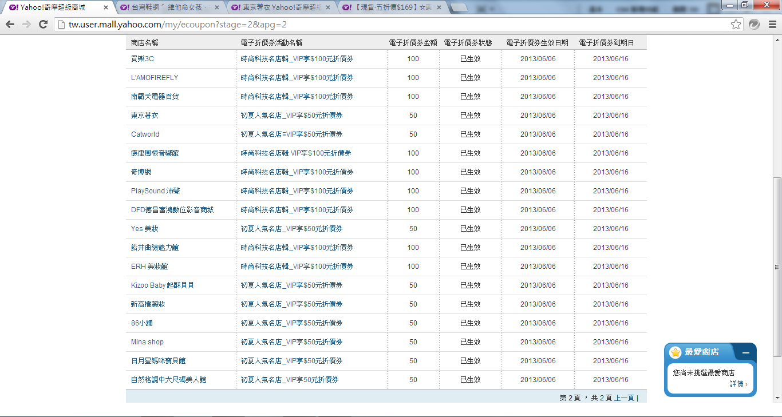Screen dimensions: 782x417
Task: Collapse the 最愛商店 widget with the minus button
Action: click(x=745, y=353)
